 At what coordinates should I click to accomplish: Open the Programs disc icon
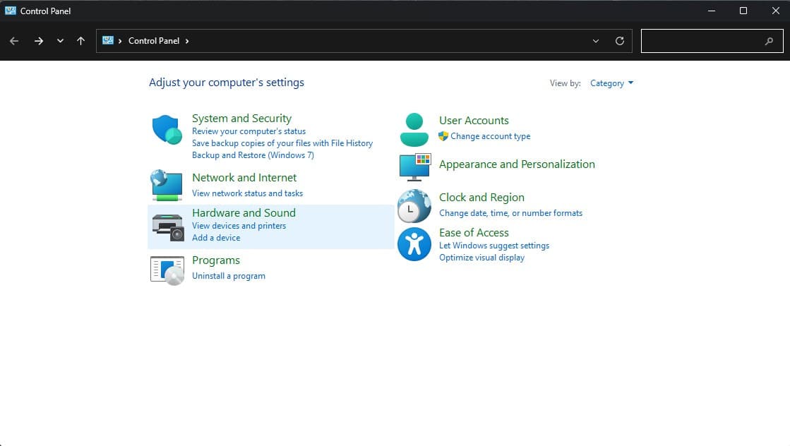167,270
